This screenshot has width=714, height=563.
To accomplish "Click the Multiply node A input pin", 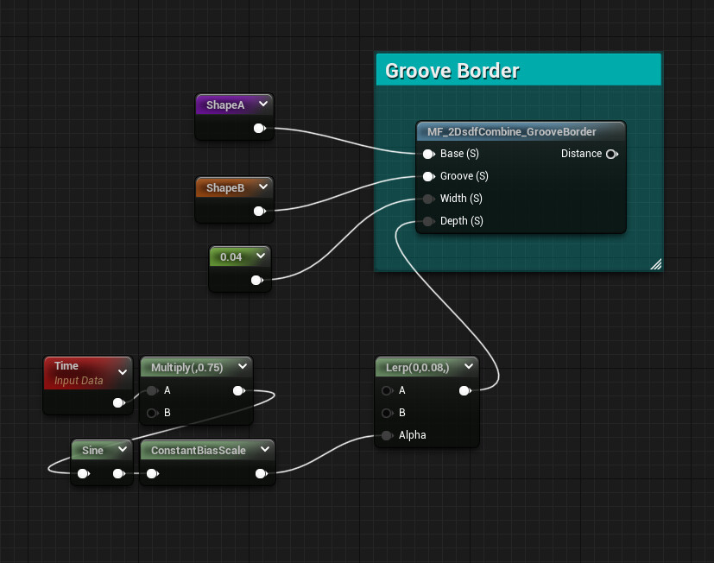I will coord(152,390).
